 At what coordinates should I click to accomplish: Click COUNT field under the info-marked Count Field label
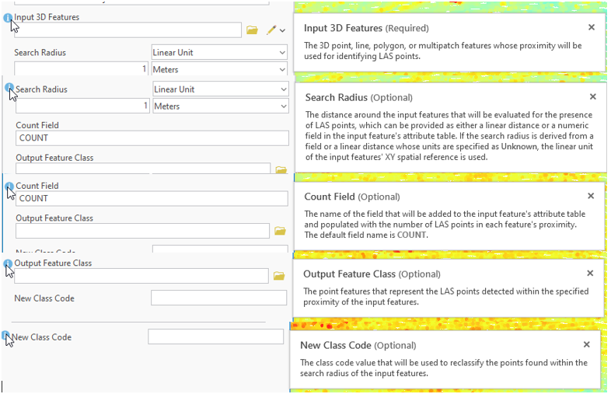[152, 198]
